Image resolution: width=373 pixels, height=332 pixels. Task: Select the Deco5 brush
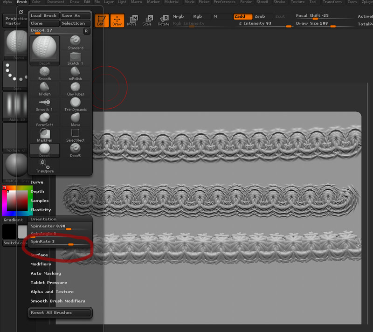tap(75, 151)
